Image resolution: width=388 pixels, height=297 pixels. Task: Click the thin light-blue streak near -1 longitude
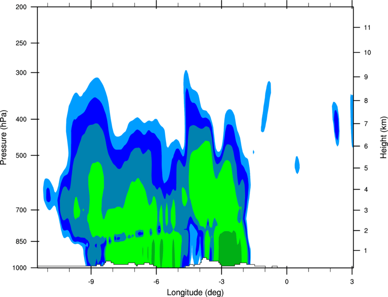point(266,106)
